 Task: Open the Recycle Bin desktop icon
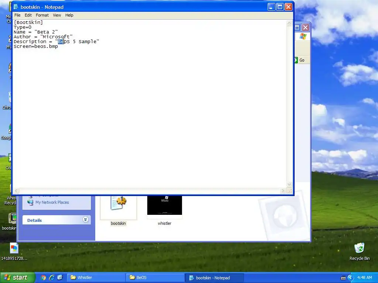360,248
